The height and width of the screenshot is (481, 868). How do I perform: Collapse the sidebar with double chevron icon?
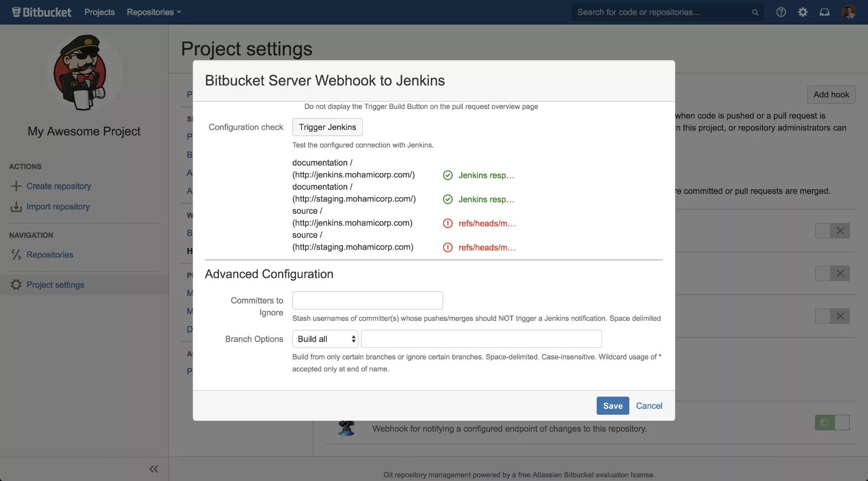coord(154,469)
